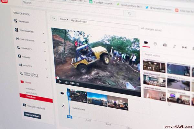Open the Droidcon Paris browser tab
194x129 pixels.
tap(129, 5)
